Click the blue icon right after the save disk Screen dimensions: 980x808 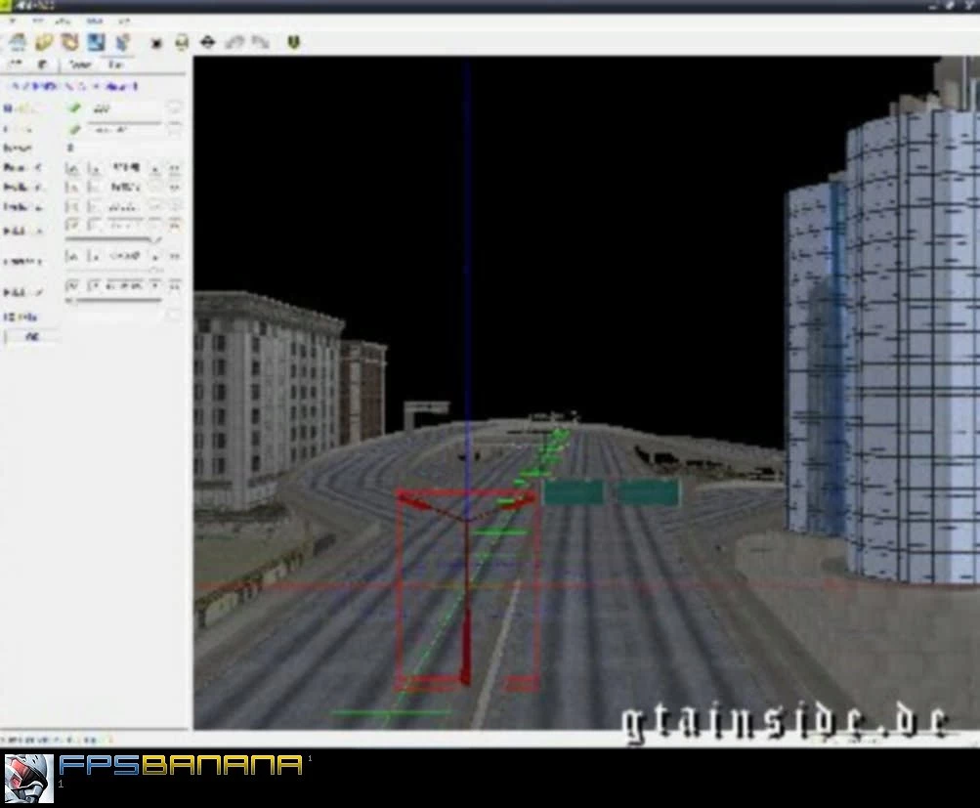pyautogui.click(x=122, y=42)
